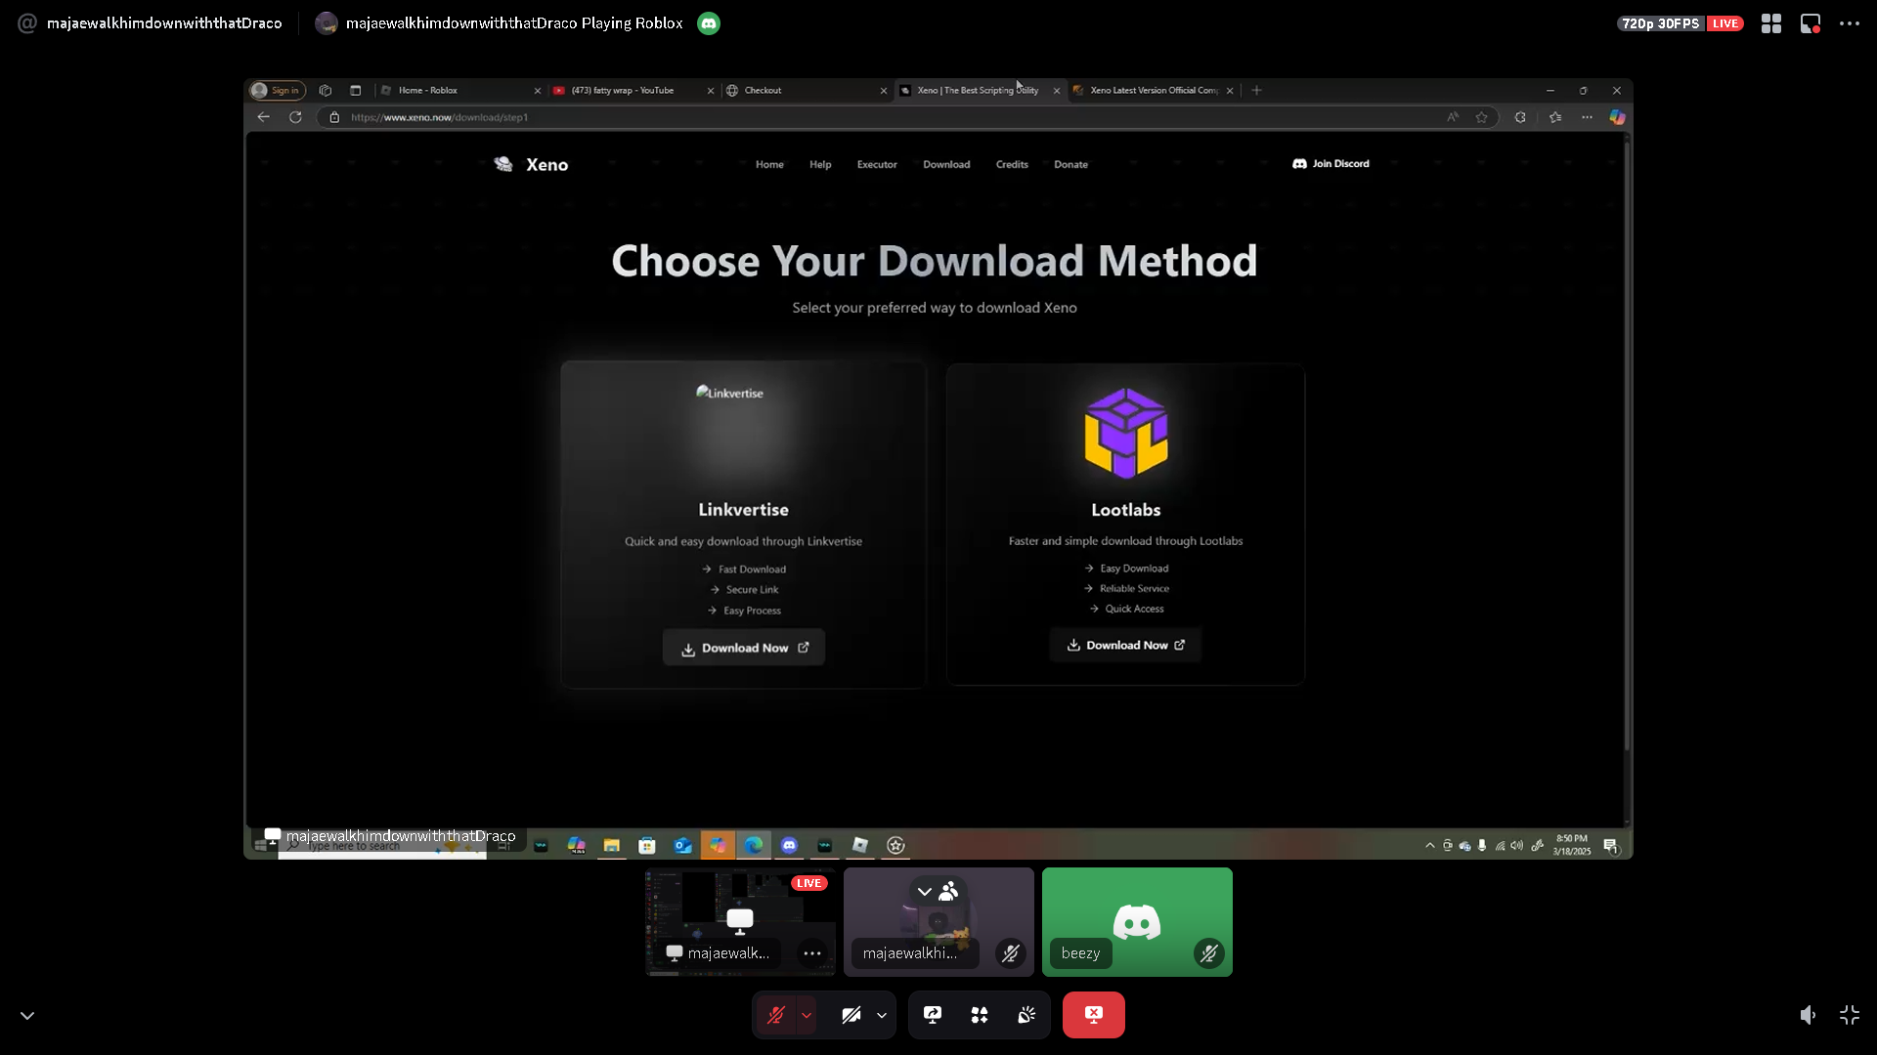1877x1055 pixels.
Task: Open microphone input options chevron
Action: [807, 1015]
